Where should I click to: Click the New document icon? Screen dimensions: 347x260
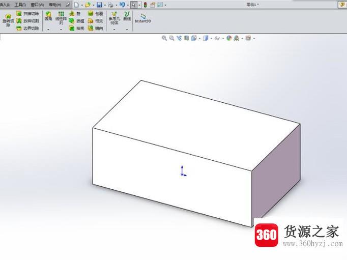click(x=76, y=5)
